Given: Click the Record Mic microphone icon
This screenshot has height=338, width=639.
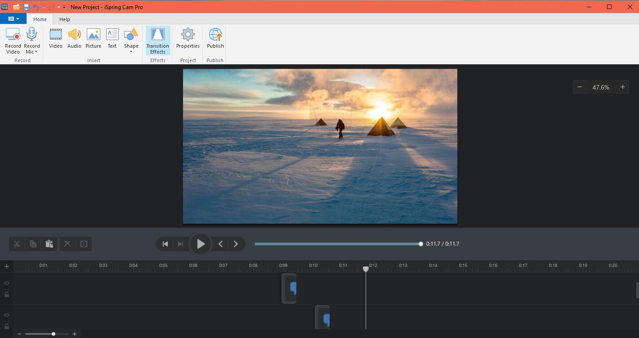Looking at the screenshot, I should tap(31, 34).
